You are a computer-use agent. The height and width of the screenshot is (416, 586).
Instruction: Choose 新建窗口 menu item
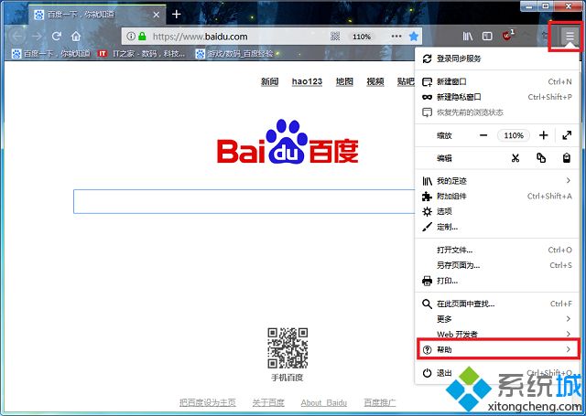point(497,81)
